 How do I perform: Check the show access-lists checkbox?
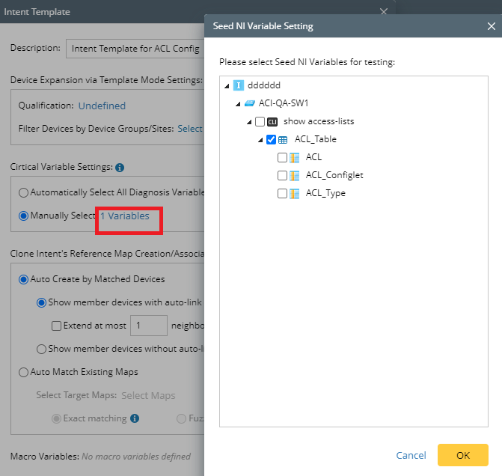pyautogui.click(x=260, y=122)
